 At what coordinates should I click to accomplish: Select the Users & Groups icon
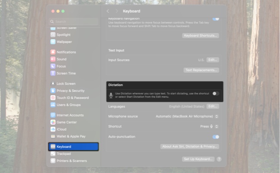pos(53,105)
